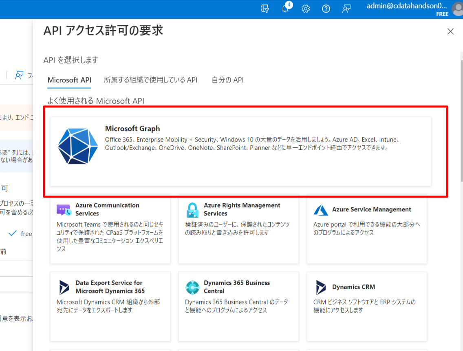Click the checkmark beside free in background
The height and width of the screenshot is (351, 463).
coord(12,233)
